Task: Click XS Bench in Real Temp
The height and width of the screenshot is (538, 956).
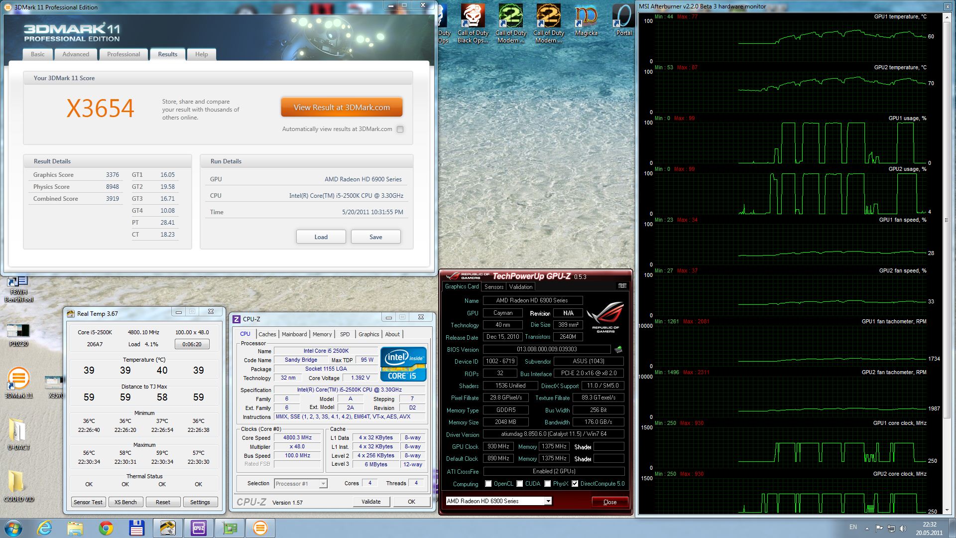Action: (x=125, y=502)
